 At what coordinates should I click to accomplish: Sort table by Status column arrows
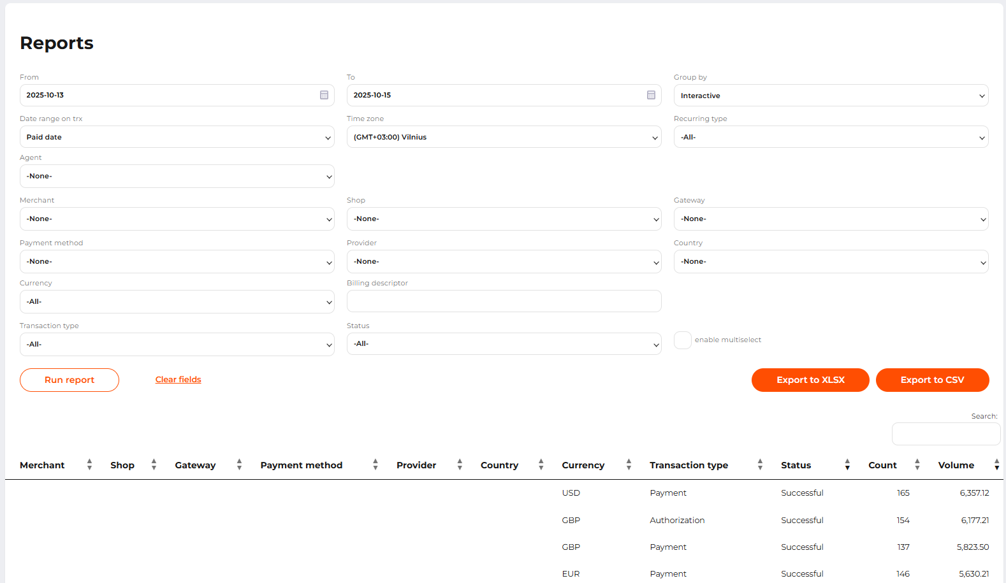847,464
